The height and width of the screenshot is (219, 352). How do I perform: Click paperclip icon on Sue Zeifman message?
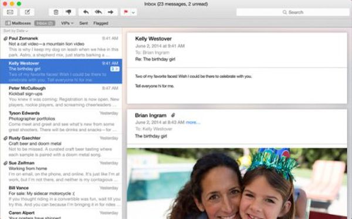coord(5,163)
